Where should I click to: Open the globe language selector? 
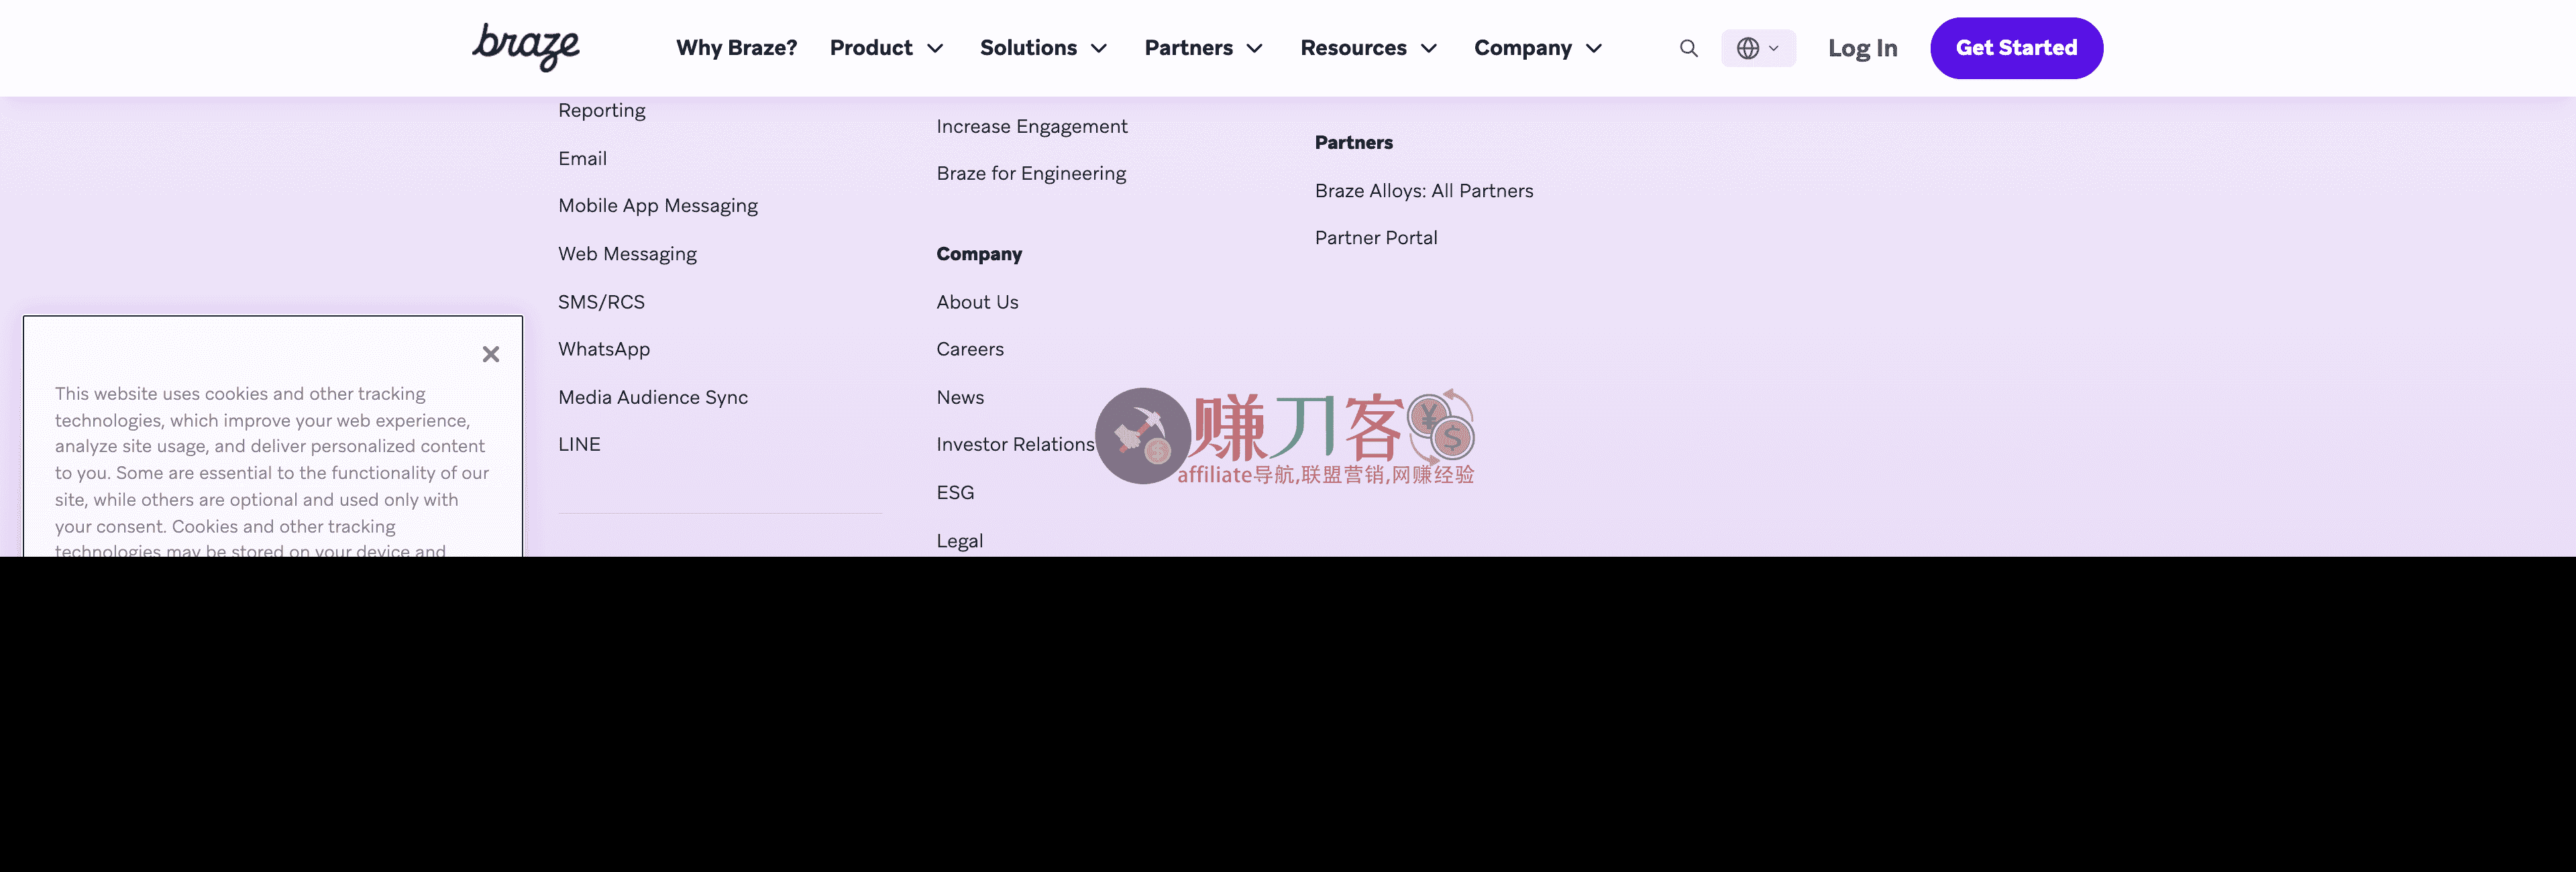tap(1757, 48)
